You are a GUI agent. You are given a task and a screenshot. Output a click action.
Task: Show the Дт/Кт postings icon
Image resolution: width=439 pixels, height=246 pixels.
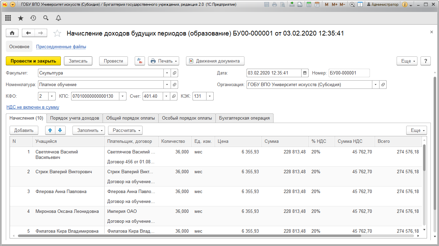140,61
